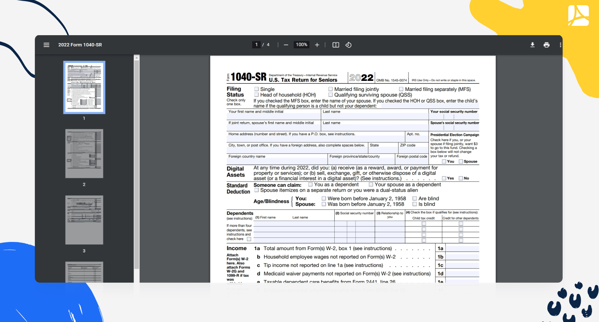Open the partially visible page 4 thumbnail
Screen dimensions: 599x322
(84, 272)
